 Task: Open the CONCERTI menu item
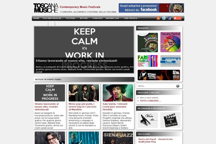tap(98, 18)
